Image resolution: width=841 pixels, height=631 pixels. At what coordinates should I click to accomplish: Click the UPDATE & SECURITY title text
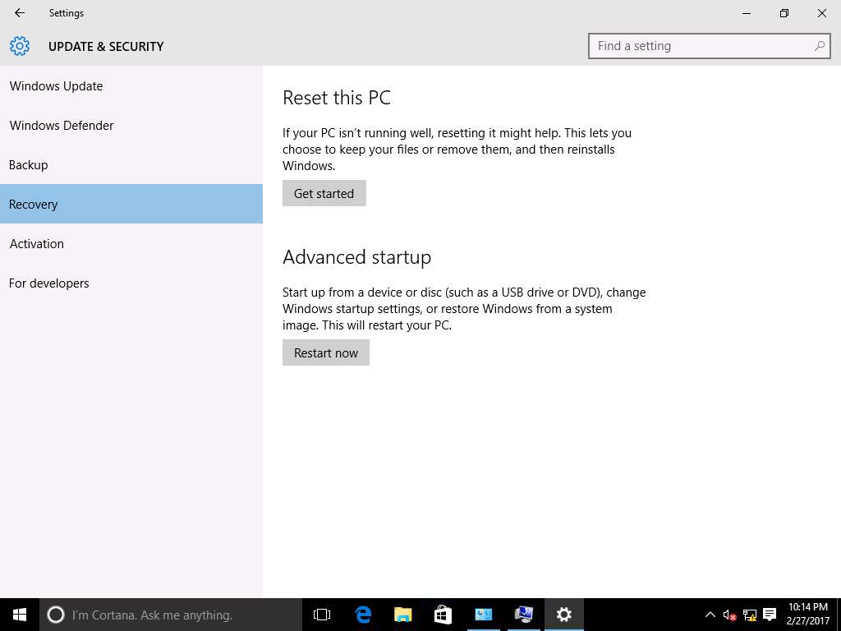pos(106,47)
